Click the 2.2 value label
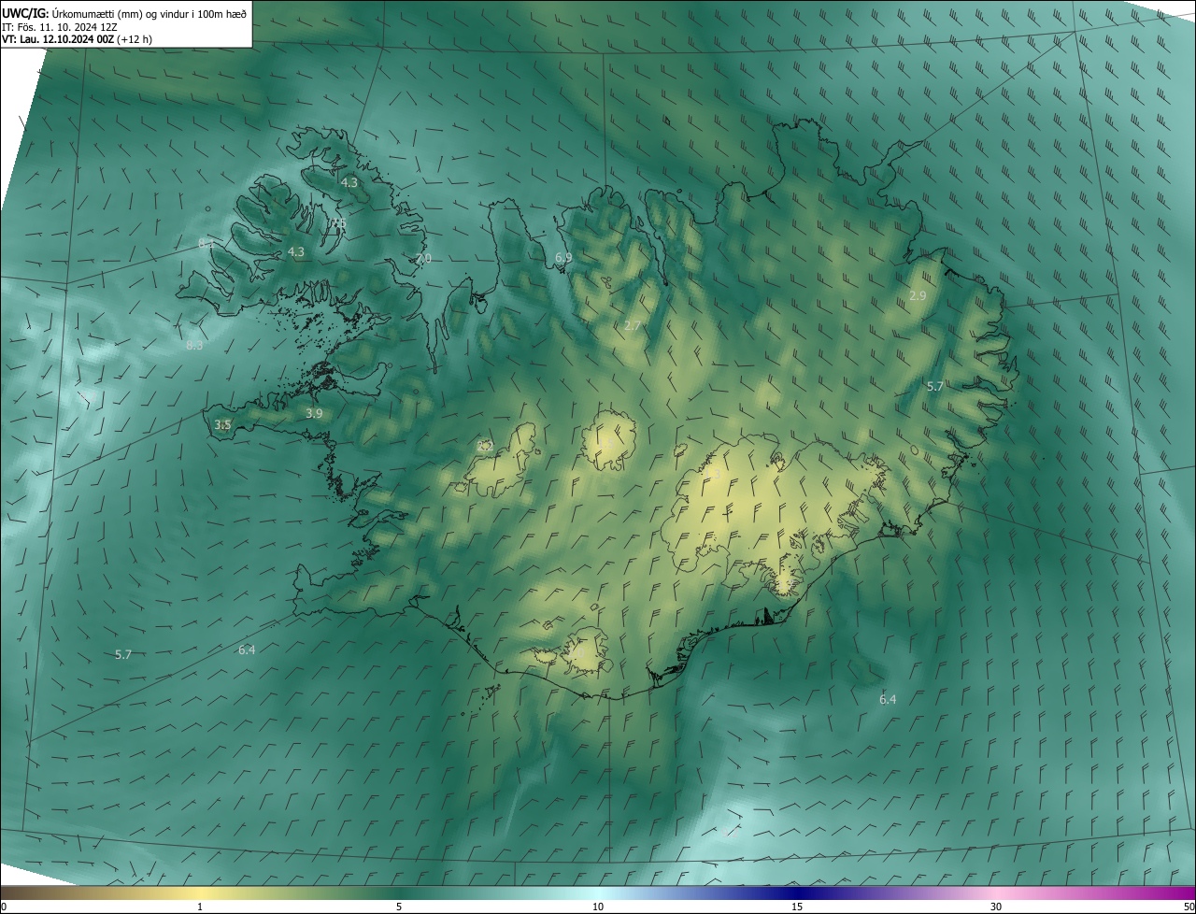 coord(485,447)
